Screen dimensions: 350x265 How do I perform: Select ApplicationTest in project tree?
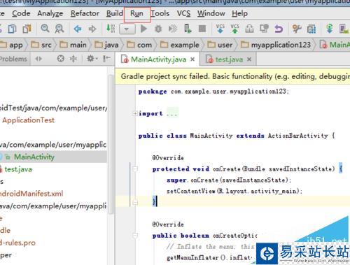coord(28,120)
